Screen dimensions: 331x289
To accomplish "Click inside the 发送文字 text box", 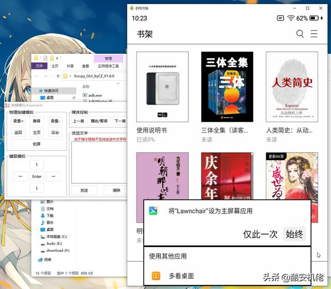I will 99,162.
